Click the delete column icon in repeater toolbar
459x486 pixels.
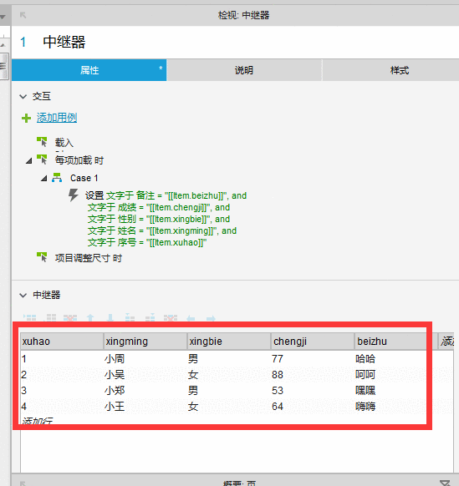[171, 318]
